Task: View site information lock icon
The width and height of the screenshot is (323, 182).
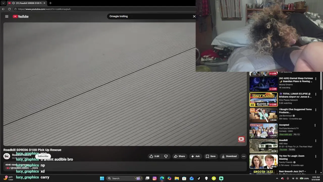Action: (15, 9)
